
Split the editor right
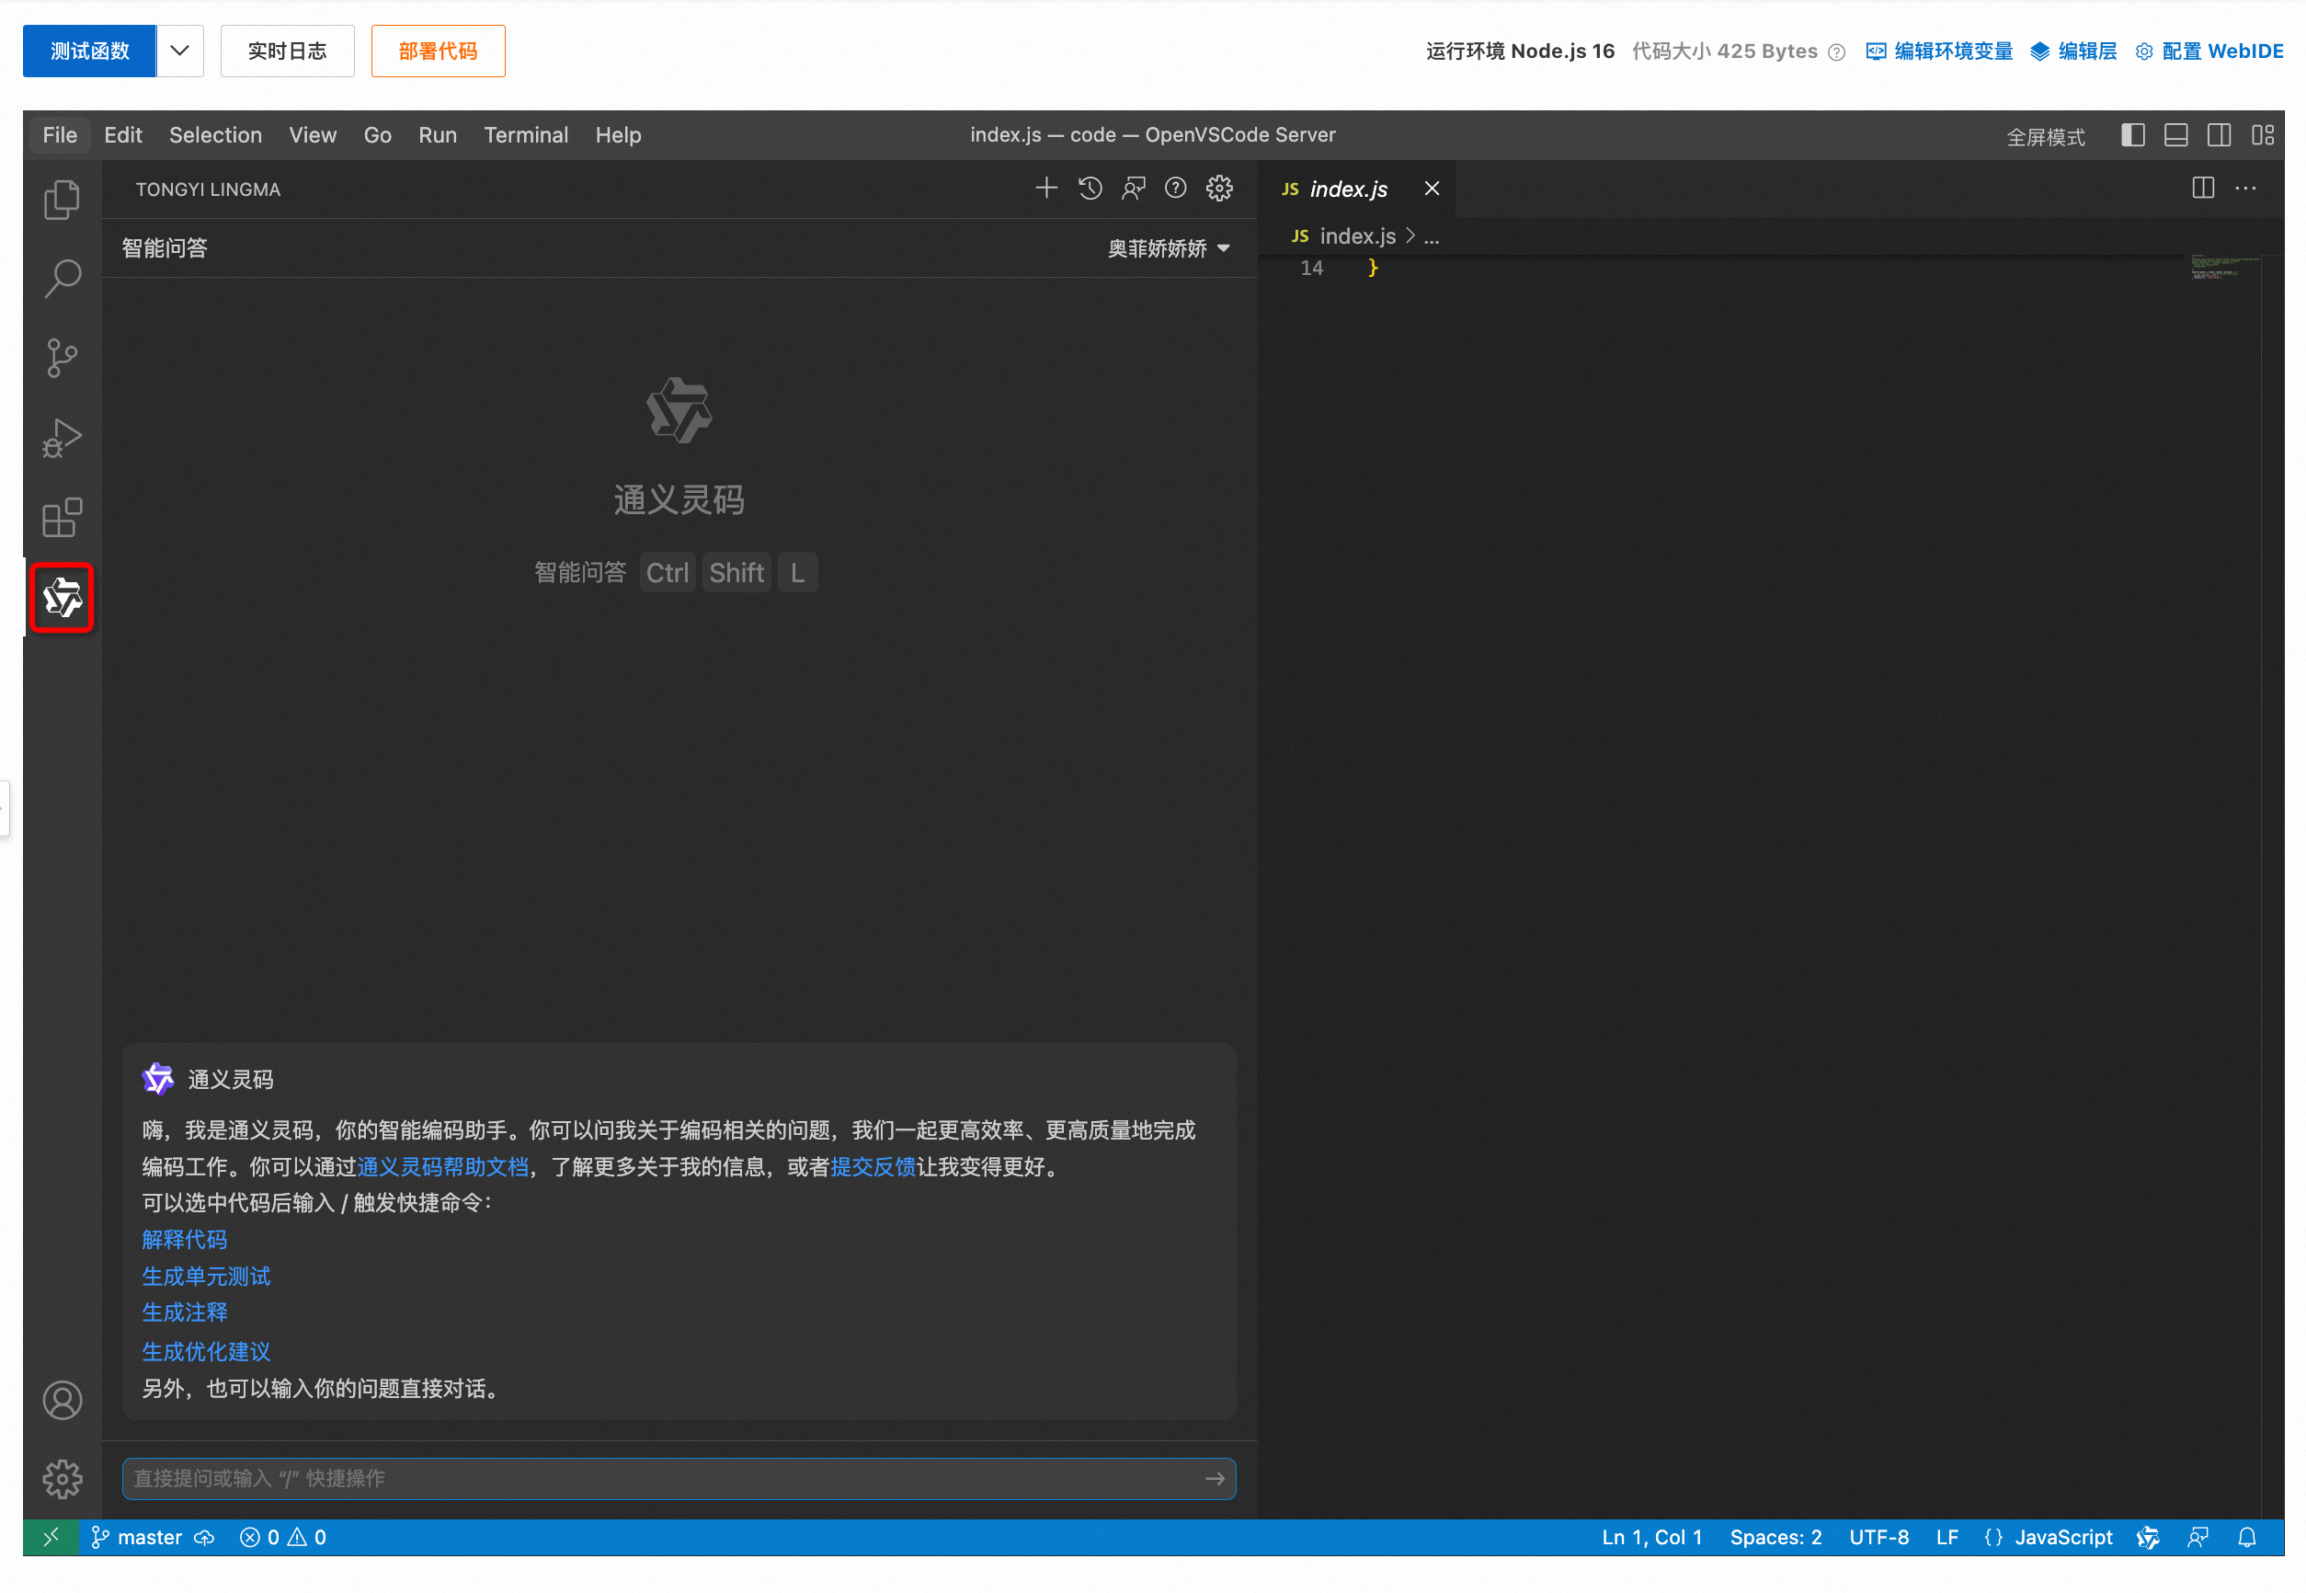(2202, 188)
